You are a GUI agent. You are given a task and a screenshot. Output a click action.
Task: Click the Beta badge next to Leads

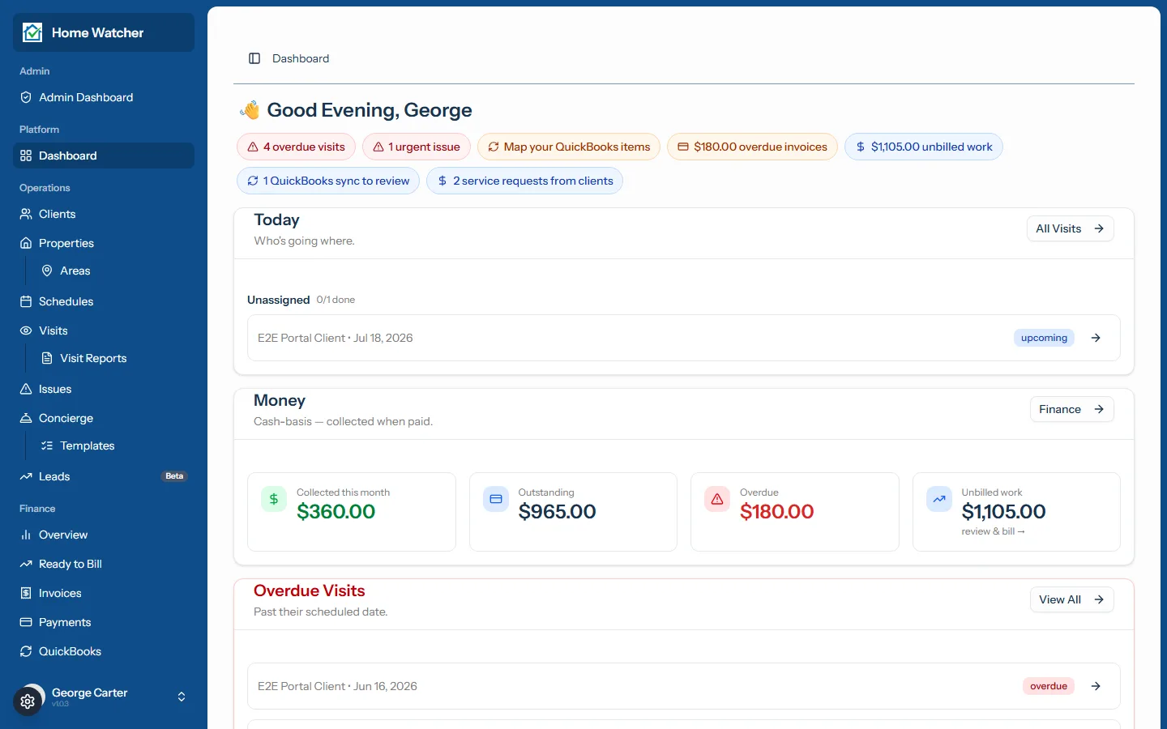click(174, 476)
